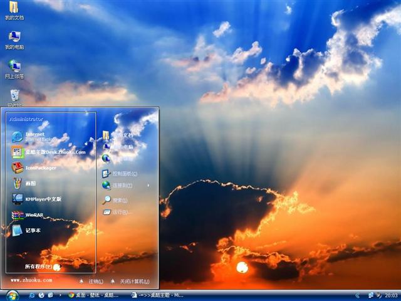Click the second quick launch icon beside IE
Screen dimensions: 401x301
tap(41, 295)
